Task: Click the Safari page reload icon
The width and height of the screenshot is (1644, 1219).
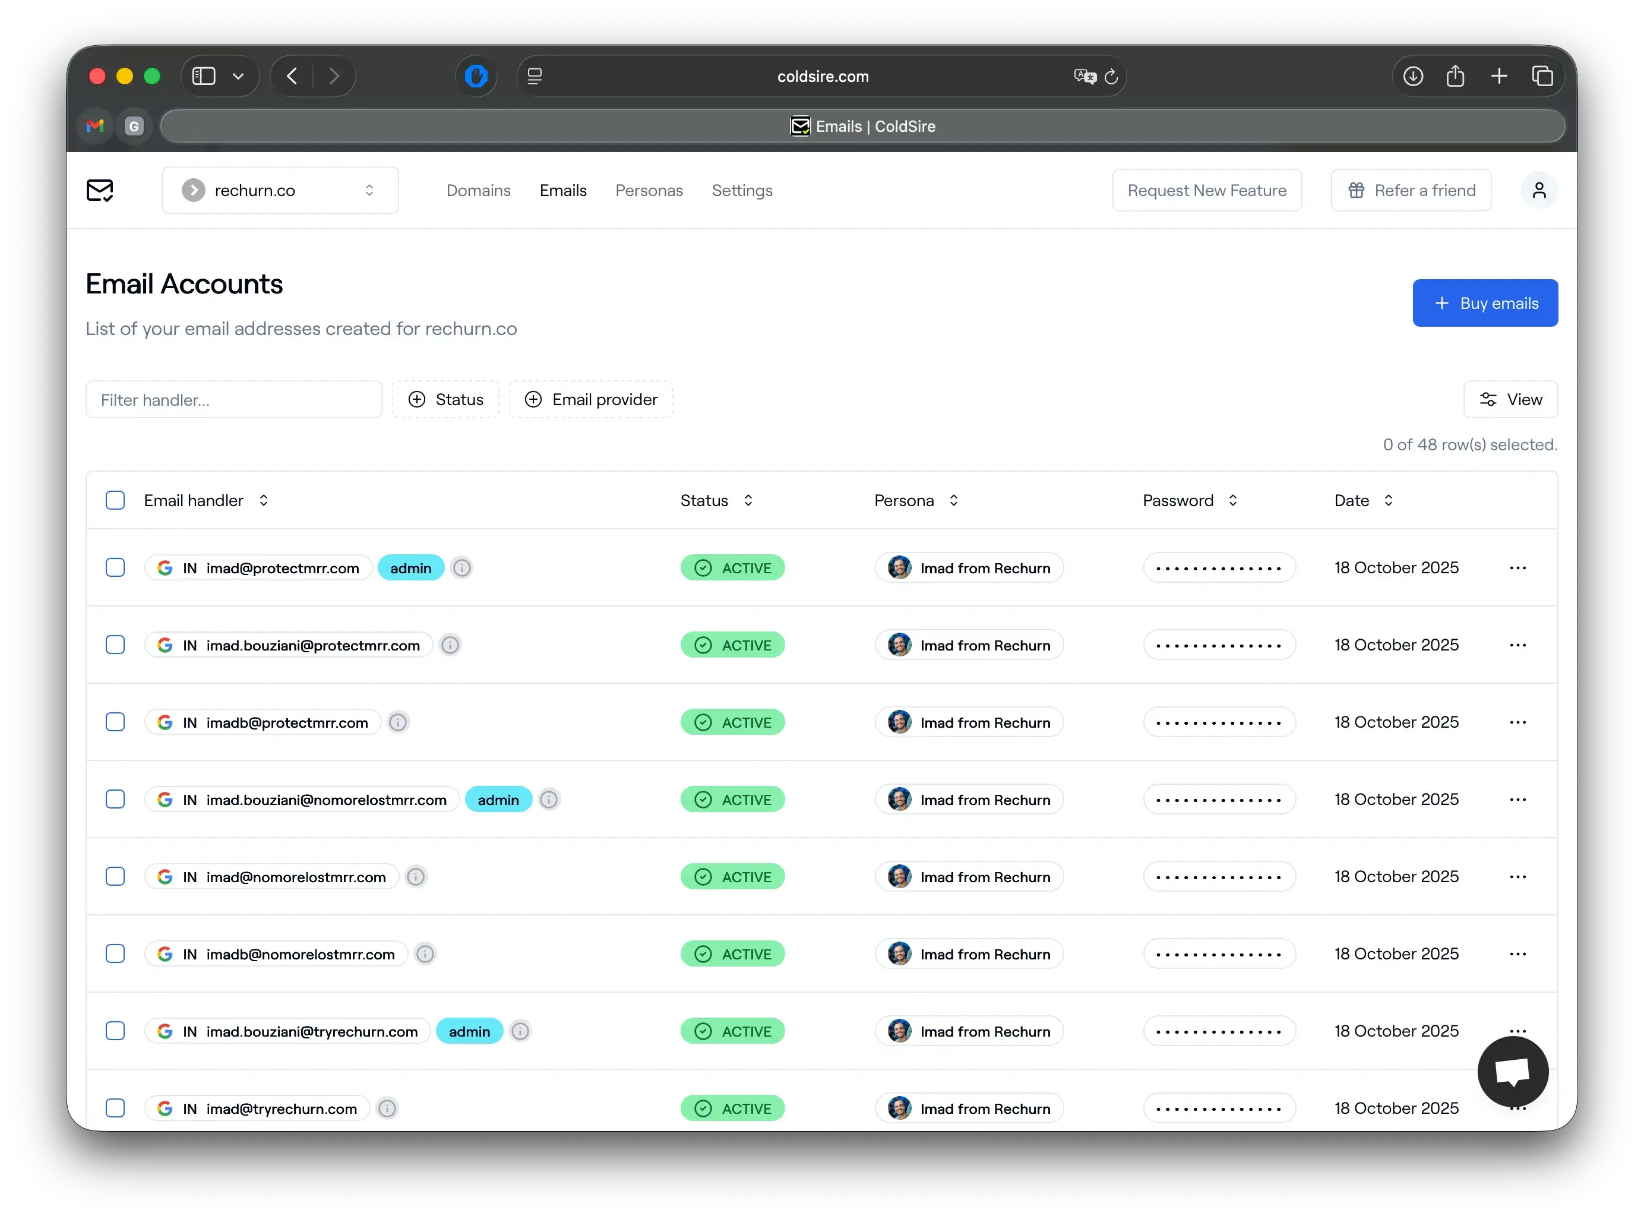Action: point(1111,77)
